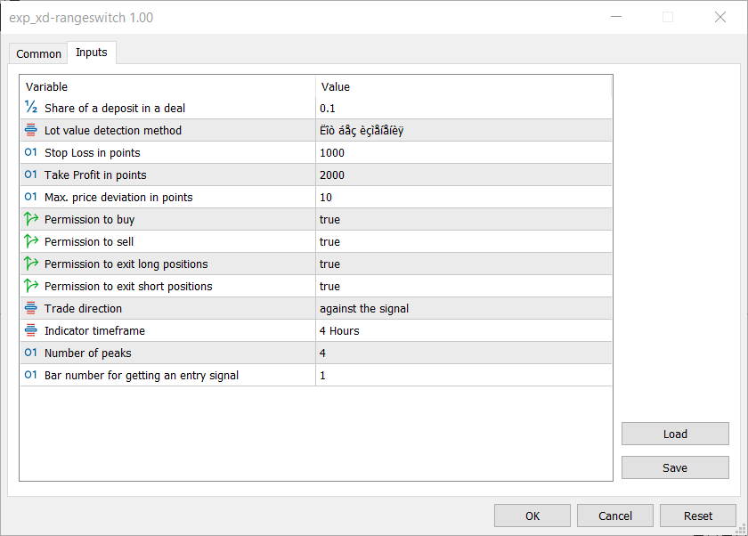Open the Indicator timeframe 4 Hours dropdown
Screen dimensions: 748x536
pos(463,330)
